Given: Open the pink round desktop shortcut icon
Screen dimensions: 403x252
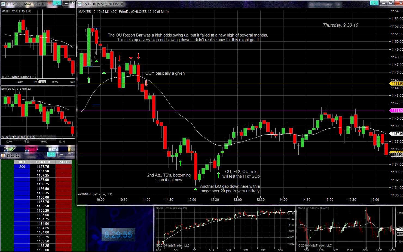Looking at the screenshot, I should tap(31, 149).
